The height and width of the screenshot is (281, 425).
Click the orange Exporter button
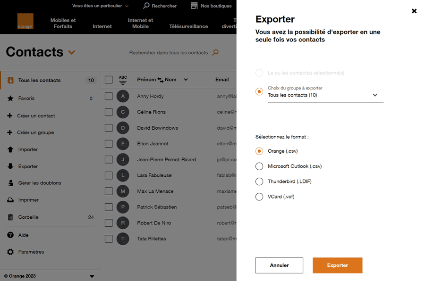338,265
